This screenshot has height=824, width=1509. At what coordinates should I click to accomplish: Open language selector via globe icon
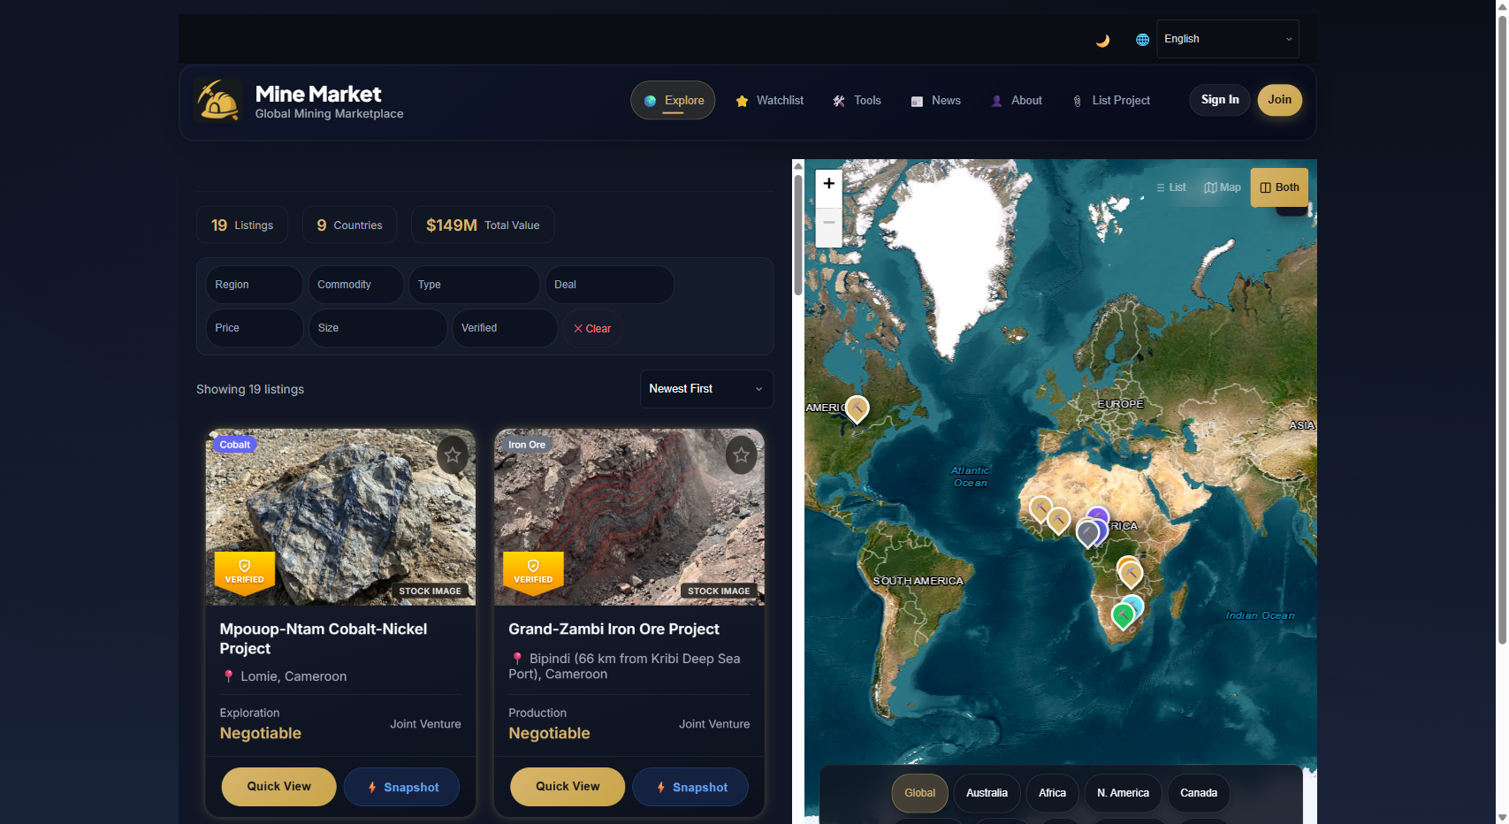1141,39
